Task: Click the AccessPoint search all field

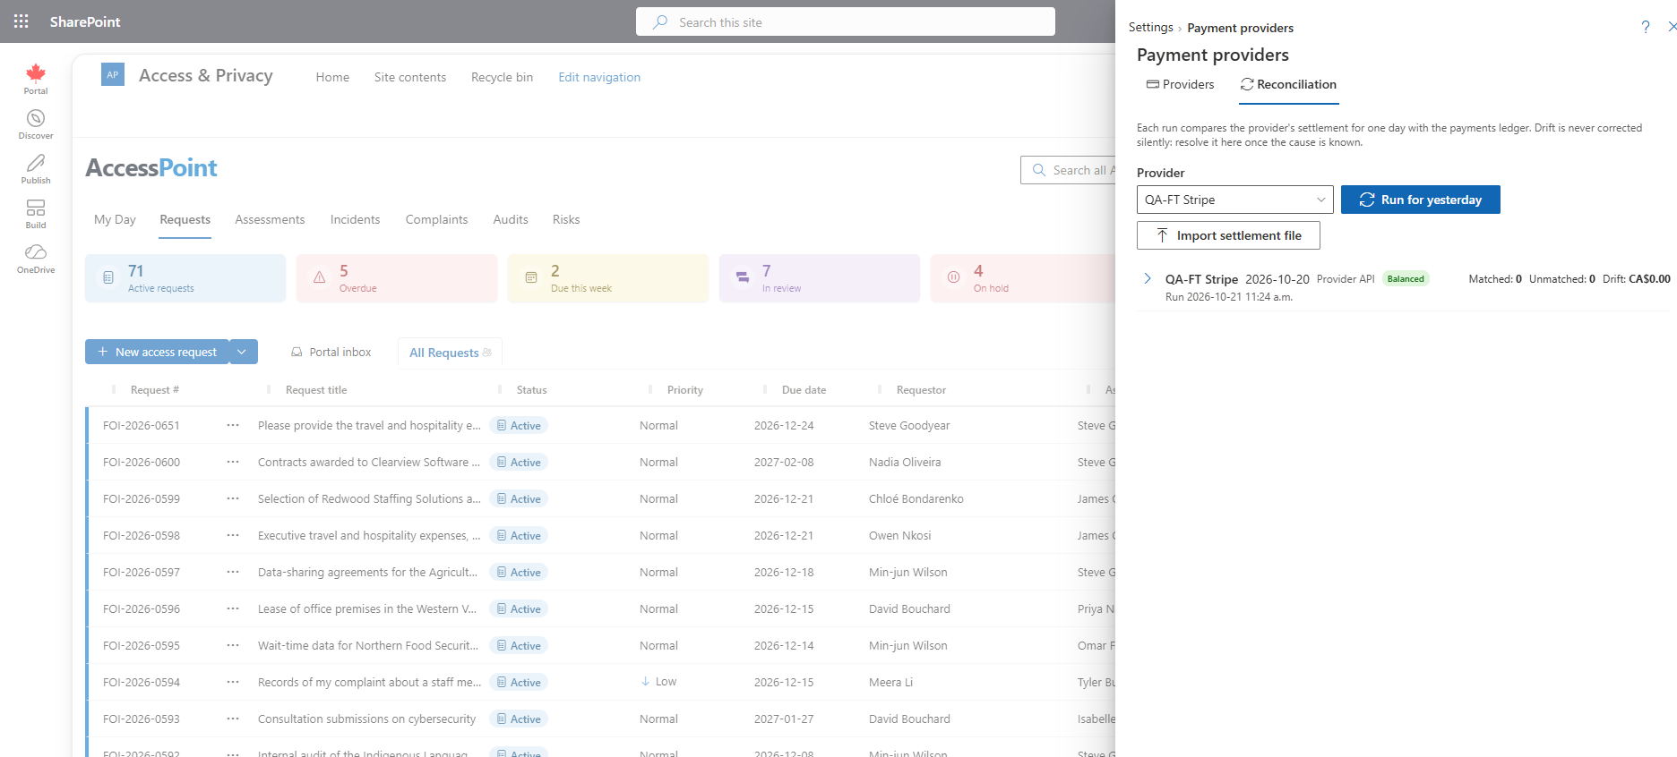Action: 1068,170
